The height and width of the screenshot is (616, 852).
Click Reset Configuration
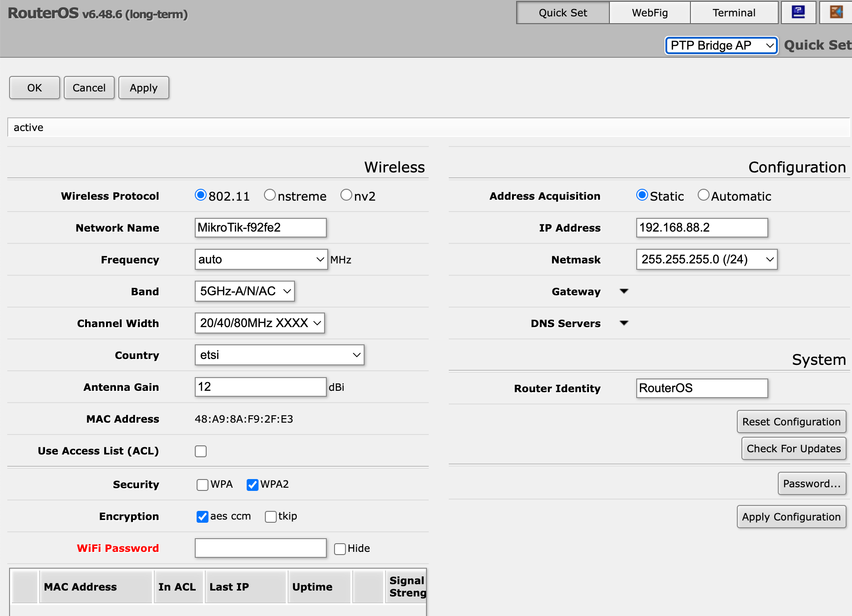pyautogui.click(x=791, y=422)
